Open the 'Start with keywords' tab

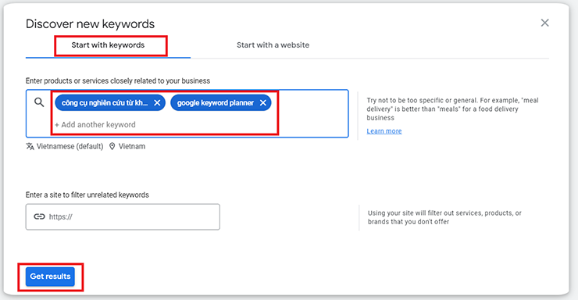pyautogui.click(x=108, y=45)
